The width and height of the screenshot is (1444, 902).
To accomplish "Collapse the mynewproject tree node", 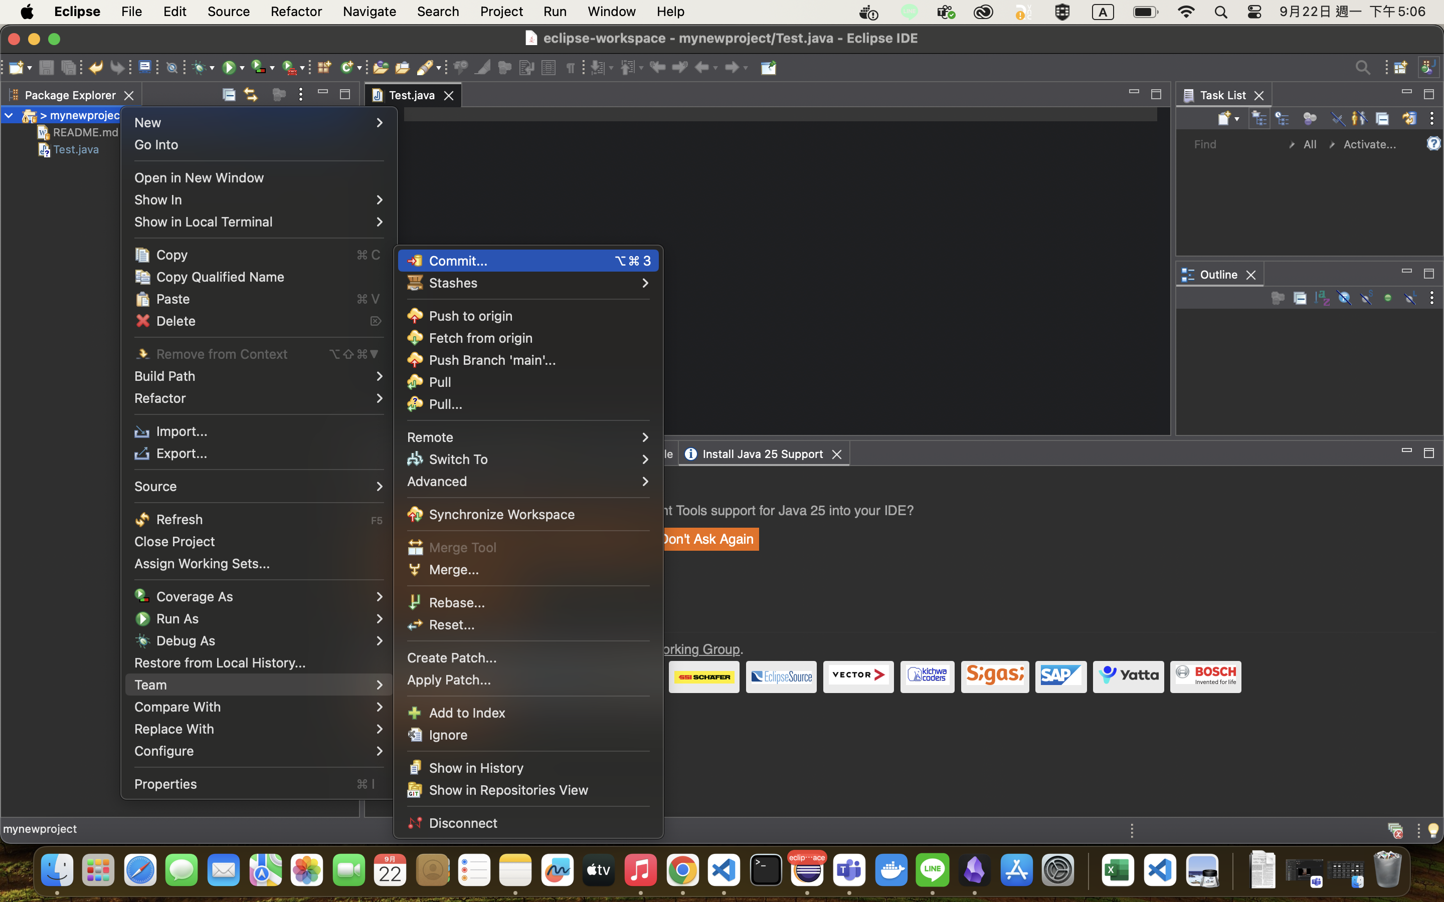I will point(9,115).
